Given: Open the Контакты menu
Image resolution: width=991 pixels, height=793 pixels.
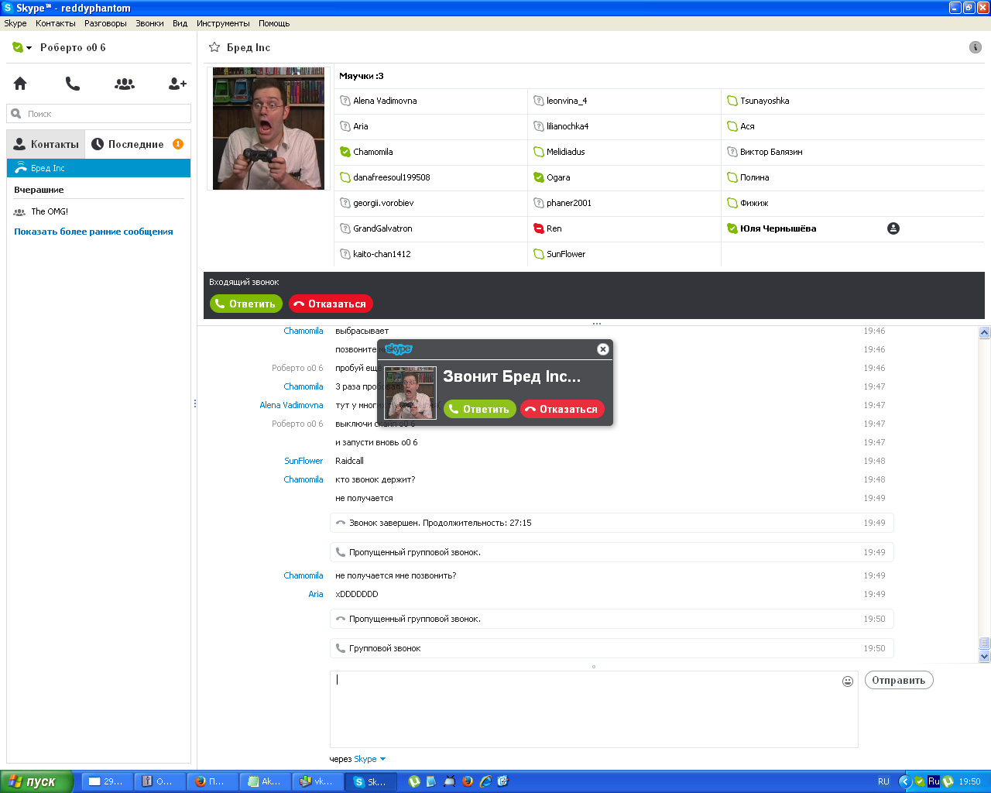Looking at the screenshot, I should point(56,23).
